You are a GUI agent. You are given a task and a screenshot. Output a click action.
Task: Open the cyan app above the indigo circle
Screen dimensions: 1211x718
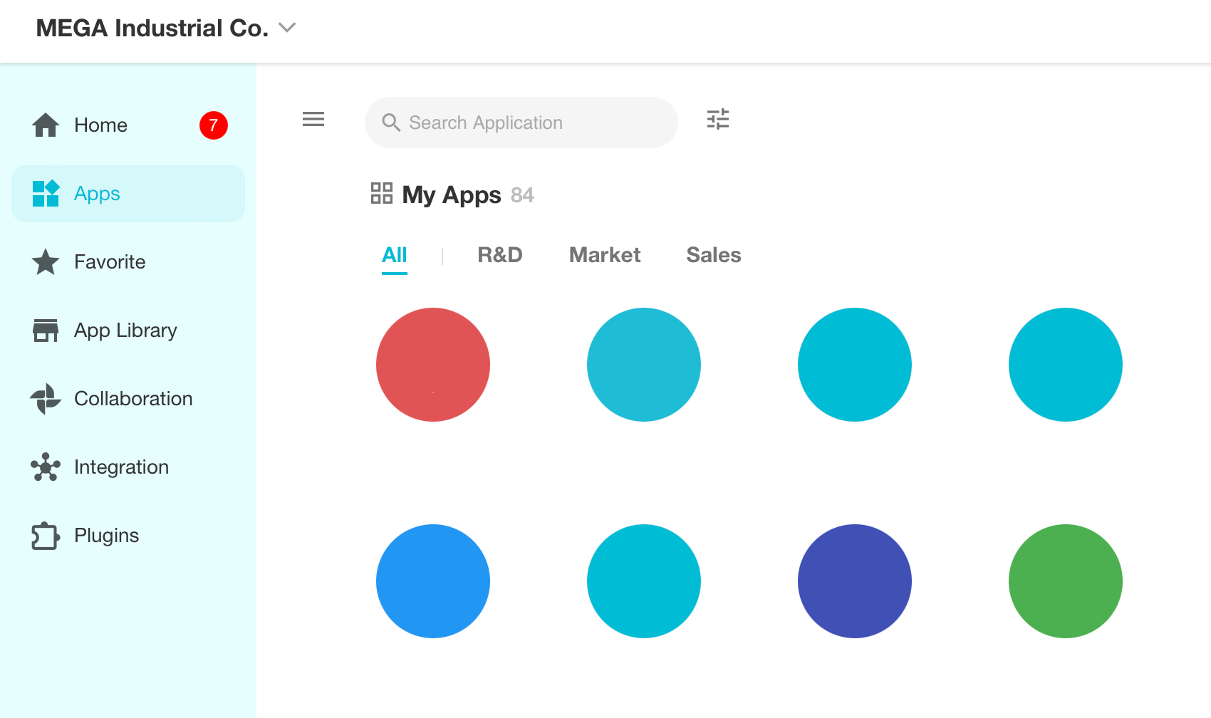pos(855,365)
